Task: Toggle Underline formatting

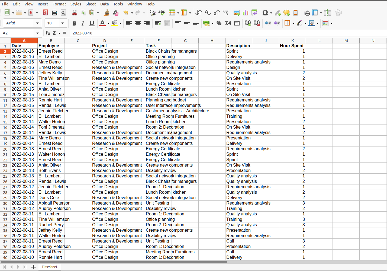Action: (x=92, y=23)
